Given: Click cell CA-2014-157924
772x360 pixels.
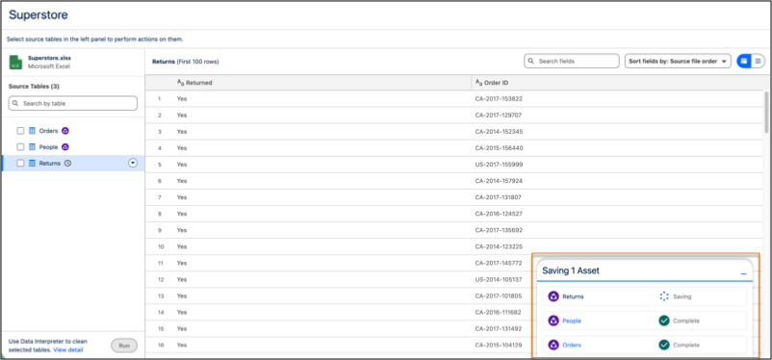Looking at the screenshot, I should click(x=499, y=181).
